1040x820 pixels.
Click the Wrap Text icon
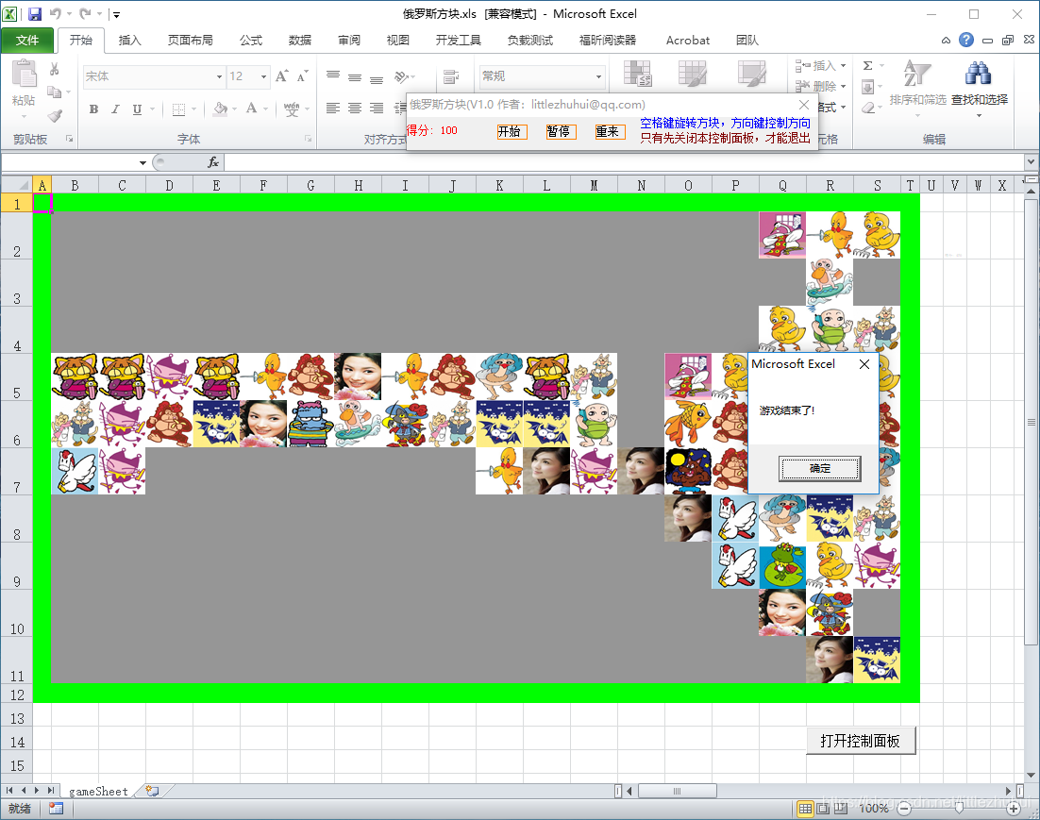pyautogui.click(x=451, y=76)
